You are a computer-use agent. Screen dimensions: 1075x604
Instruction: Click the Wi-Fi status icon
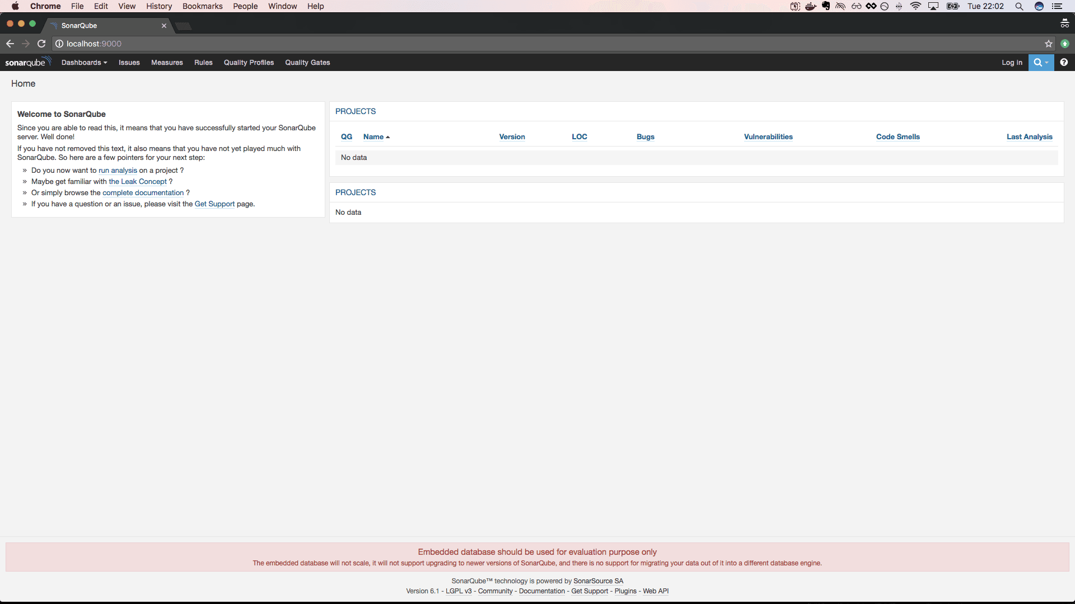tap(915, 6)
